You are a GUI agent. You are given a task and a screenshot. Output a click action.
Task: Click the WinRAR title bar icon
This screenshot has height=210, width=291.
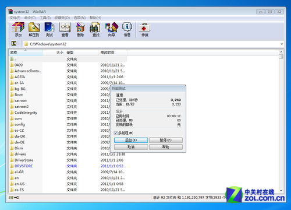(x=10, y=12)
